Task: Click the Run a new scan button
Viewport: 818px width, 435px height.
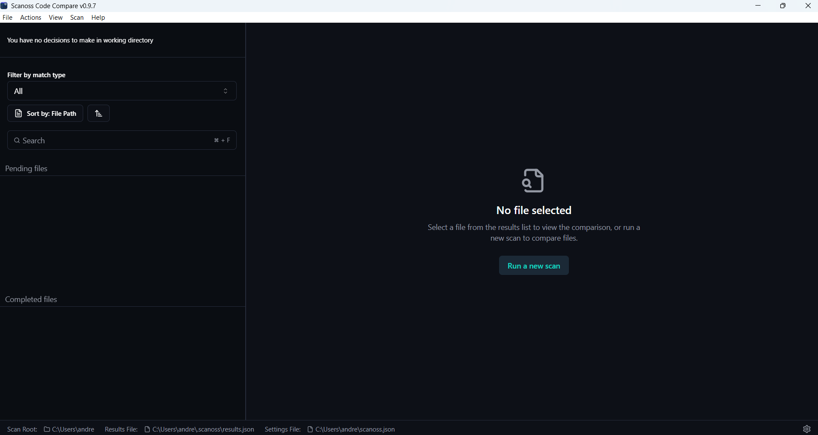Action: pyautogui.click(x=534, y=266)
